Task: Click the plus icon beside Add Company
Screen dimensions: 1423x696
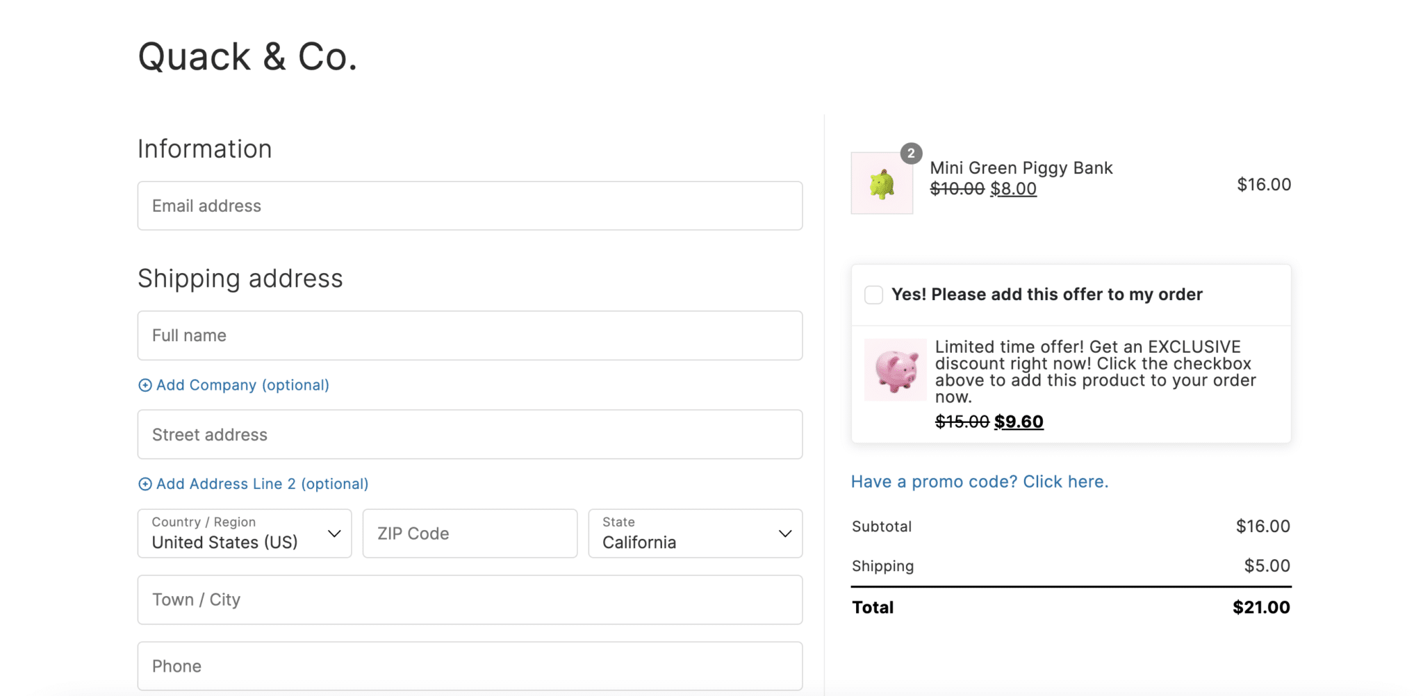Action: tap(145, 385)
